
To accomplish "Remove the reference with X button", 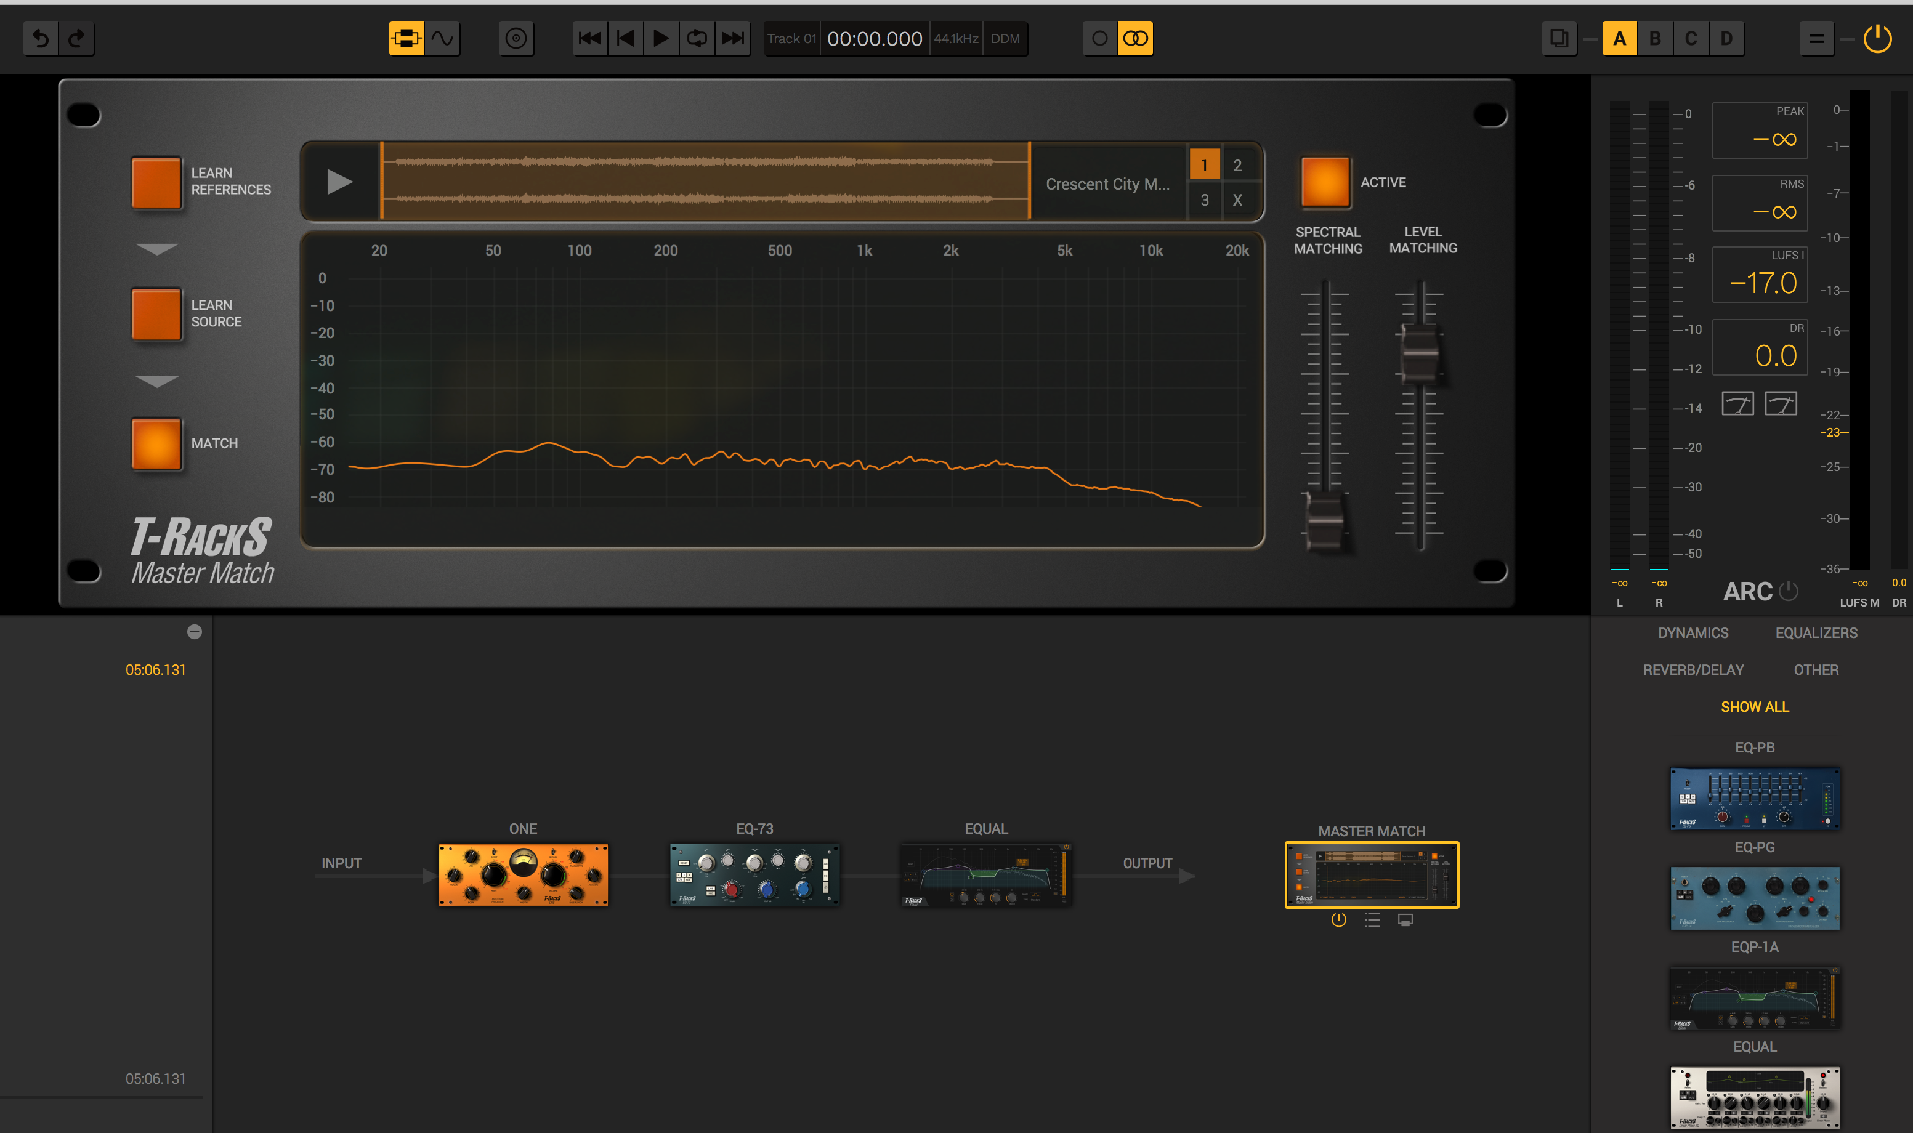I will (x=1237, y=200).
